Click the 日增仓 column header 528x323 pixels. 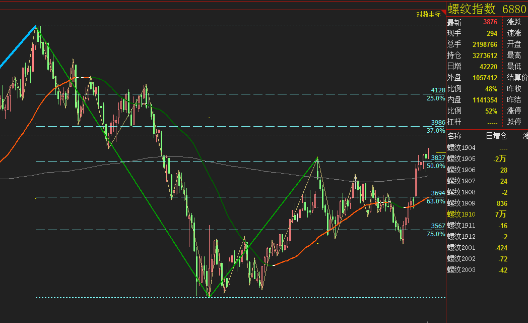click(496, 136)
